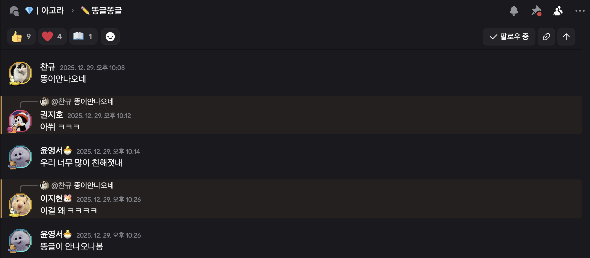Open 권지호's profile by username
Viewport: 590px width, 258px height.
[x=52, y=115]
